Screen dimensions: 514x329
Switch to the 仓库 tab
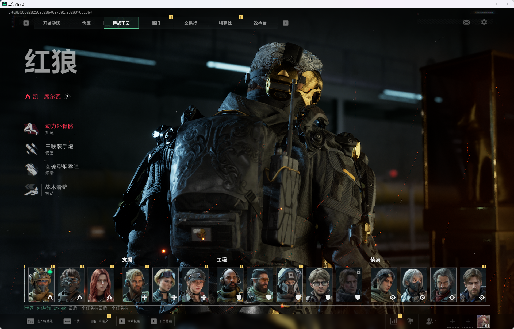point(86,23)
